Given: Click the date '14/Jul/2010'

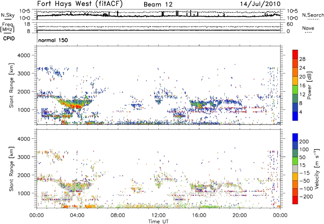Looking at the screenshot, I should point(260,4).
